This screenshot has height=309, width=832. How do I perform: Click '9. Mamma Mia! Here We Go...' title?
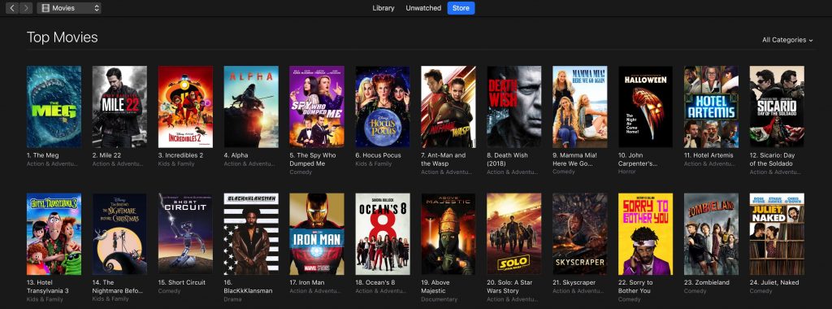[575, 159]
